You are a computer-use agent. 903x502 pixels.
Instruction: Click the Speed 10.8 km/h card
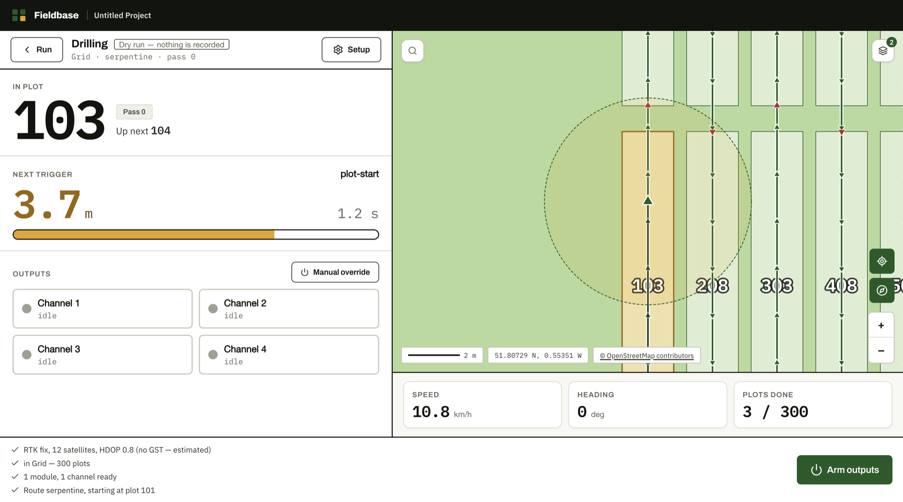click(x=482, y=404)
